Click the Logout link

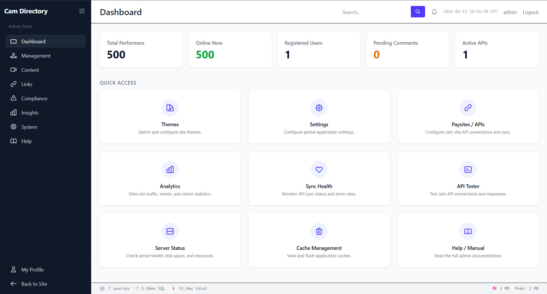(530, 12)
